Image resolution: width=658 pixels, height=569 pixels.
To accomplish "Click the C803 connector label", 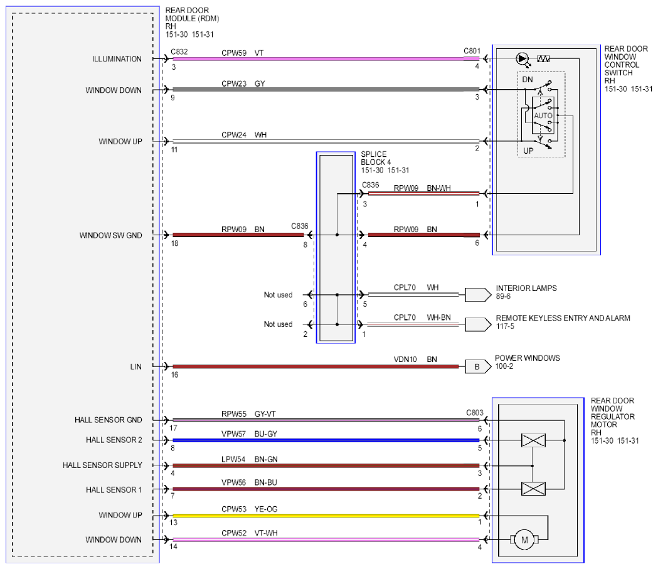I will click(475, 413).
